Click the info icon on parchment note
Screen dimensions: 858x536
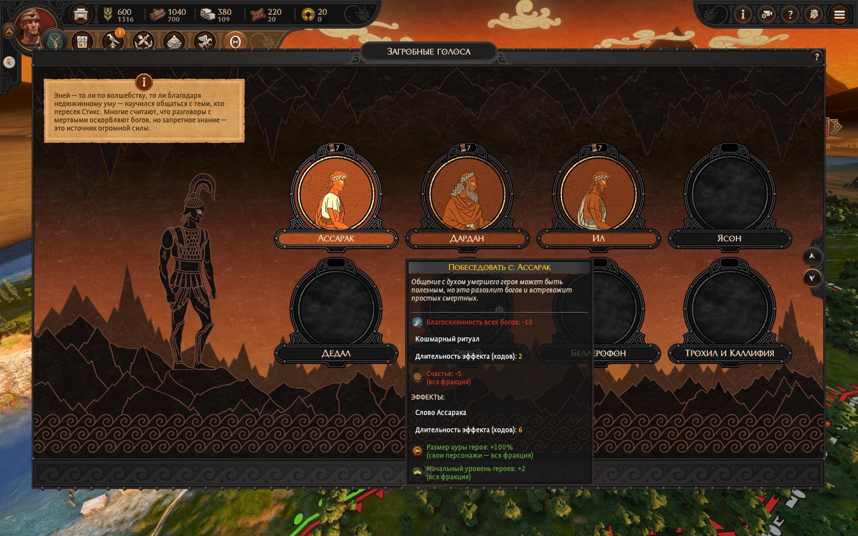(144, 82)
